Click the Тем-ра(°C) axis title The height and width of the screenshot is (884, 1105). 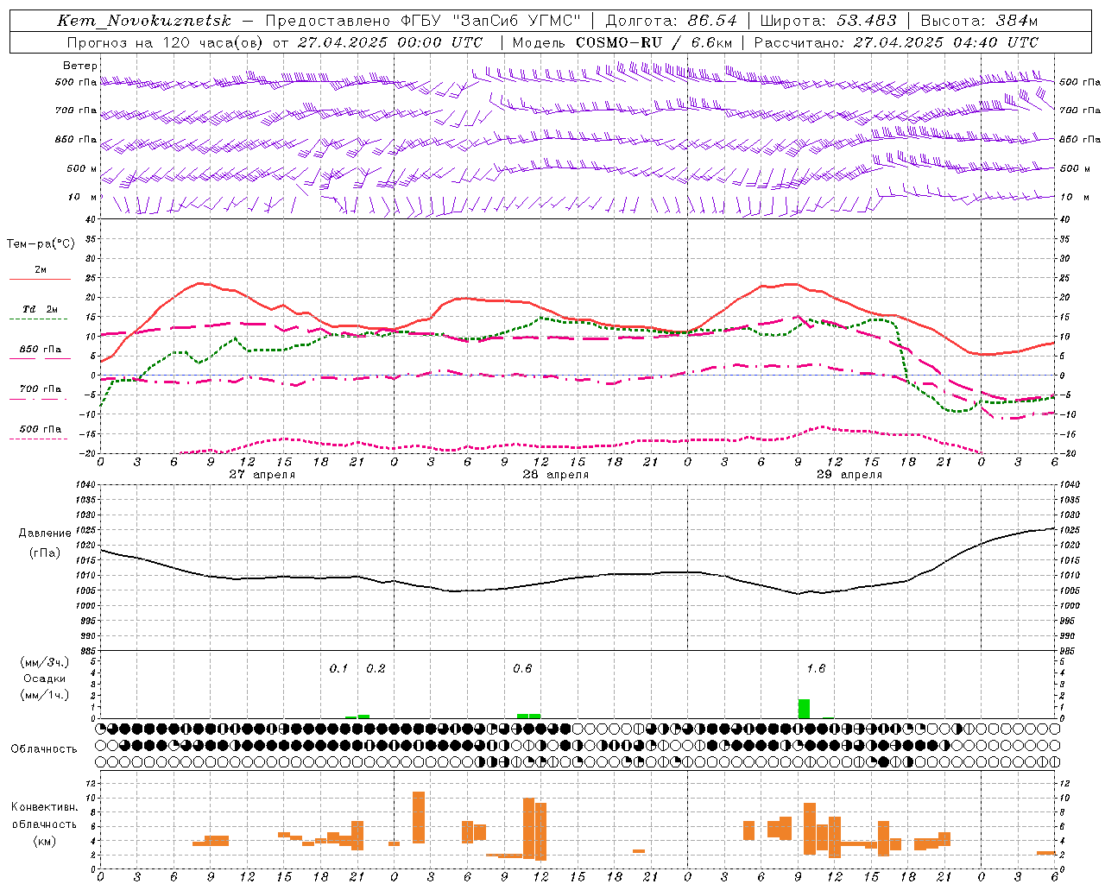click(41, 244)
